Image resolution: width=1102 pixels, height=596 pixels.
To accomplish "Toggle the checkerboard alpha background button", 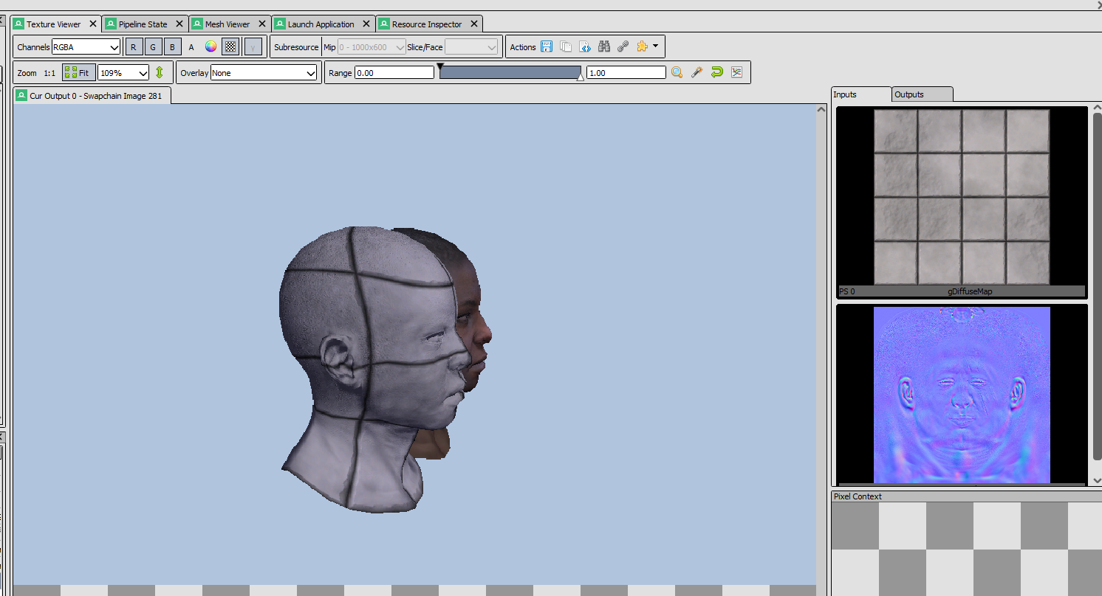I will (230, 47).
